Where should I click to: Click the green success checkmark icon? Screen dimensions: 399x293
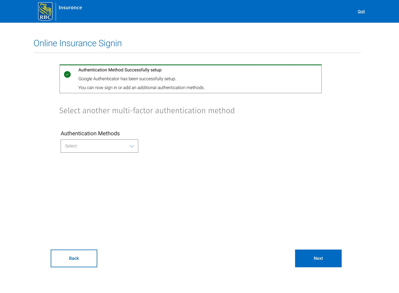click(67, 74)
